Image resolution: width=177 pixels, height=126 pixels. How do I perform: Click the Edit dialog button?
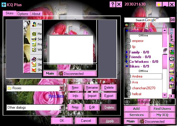pos(92,107)
